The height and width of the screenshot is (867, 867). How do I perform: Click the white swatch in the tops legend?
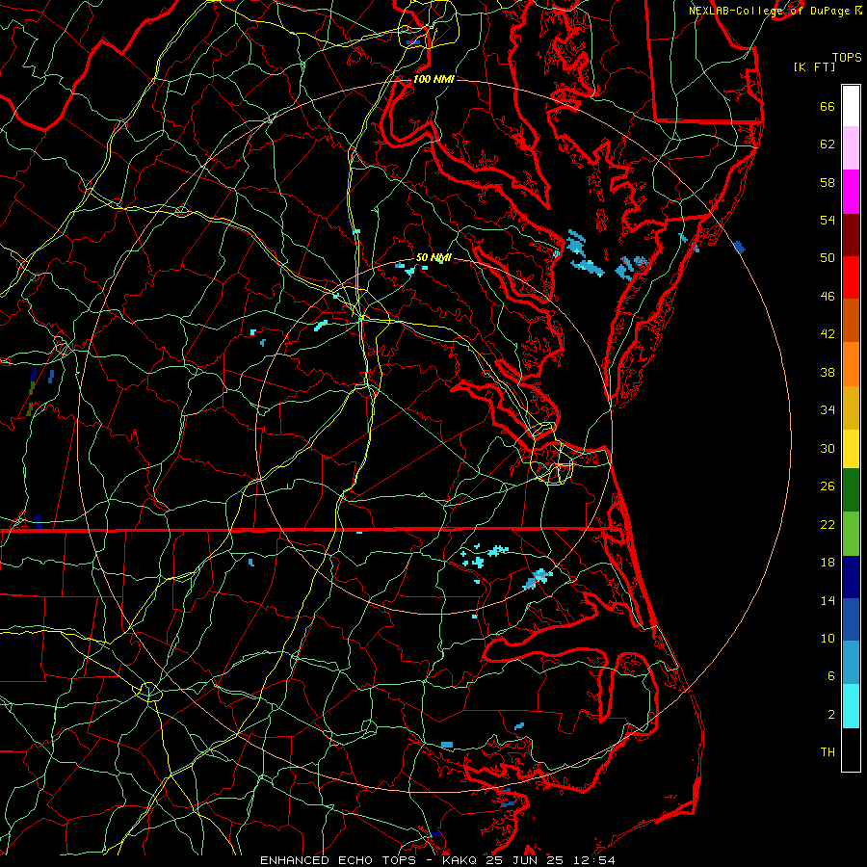pos(851,106)
